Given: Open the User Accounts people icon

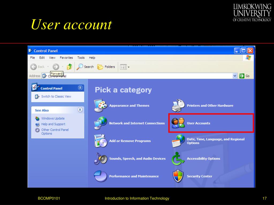Looking at the screenshot, I should click(178, 123).
